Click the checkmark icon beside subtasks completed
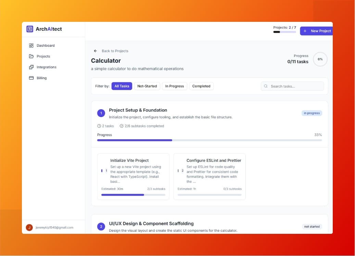Viewport: 355px width, 256px height. pos(122,126)
